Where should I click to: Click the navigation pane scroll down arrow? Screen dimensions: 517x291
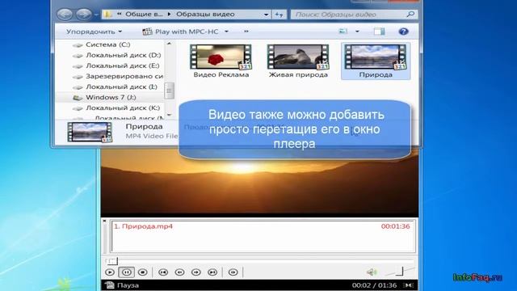[x=169, y=115]
